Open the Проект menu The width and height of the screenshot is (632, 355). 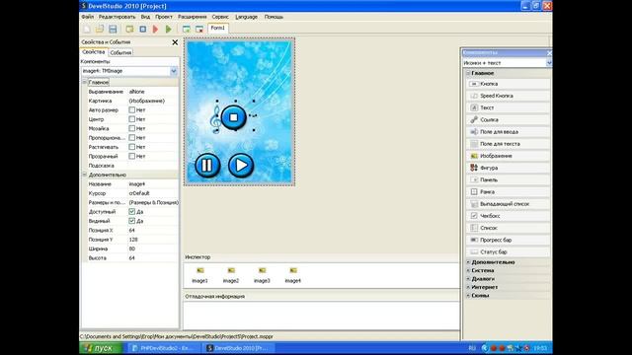click(164, 17)
